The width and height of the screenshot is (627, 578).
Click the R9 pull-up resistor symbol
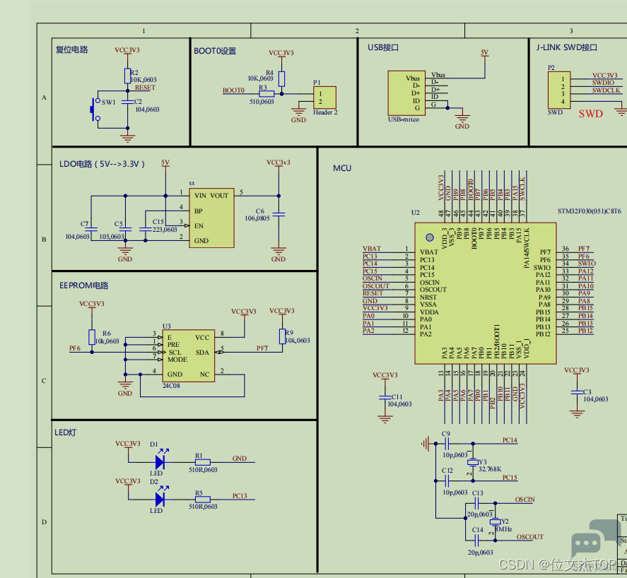[282, 336]
